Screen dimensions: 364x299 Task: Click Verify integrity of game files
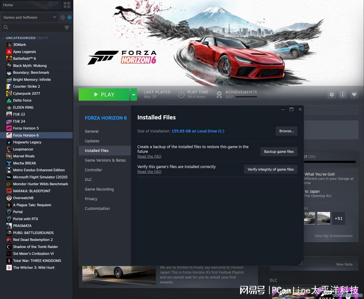(x=271, y=169)
